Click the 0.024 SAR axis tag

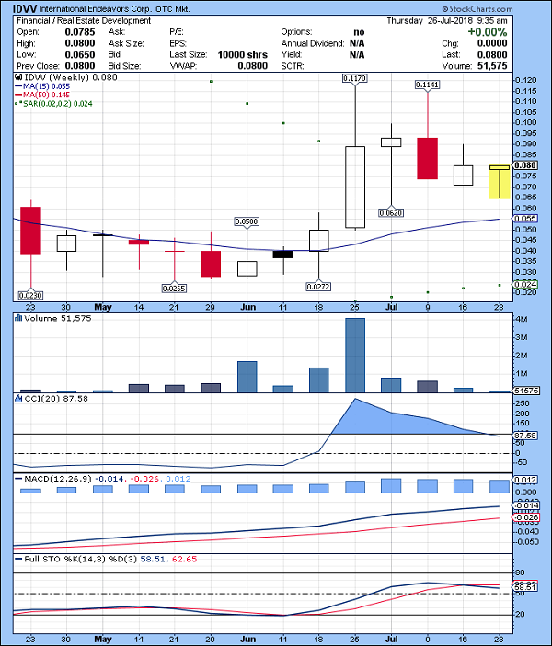click(x=525, y=284)
